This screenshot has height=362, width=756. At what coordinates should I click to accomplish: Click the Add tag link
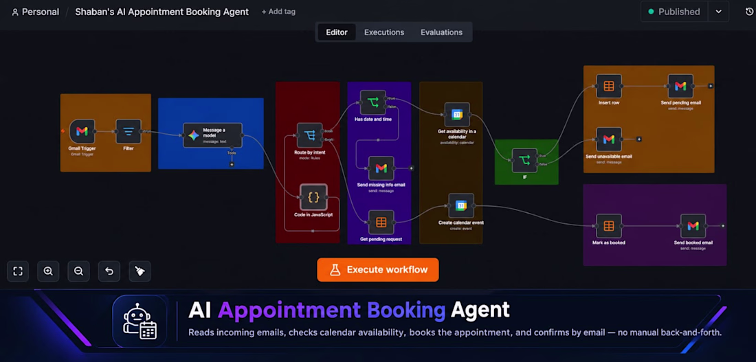click(x=278, y=12)
